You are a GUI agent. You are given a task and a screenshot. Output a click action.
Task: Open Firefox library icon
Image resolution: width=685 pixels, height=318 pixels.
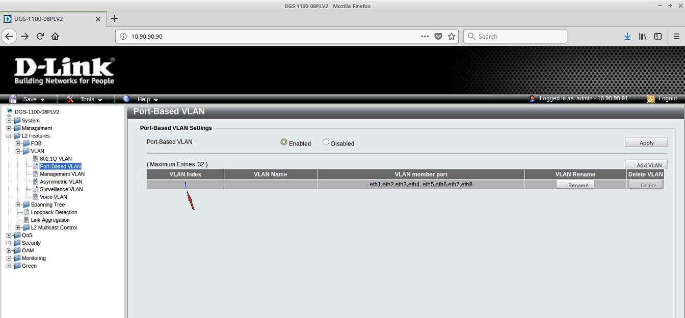(x=643, y=36)
